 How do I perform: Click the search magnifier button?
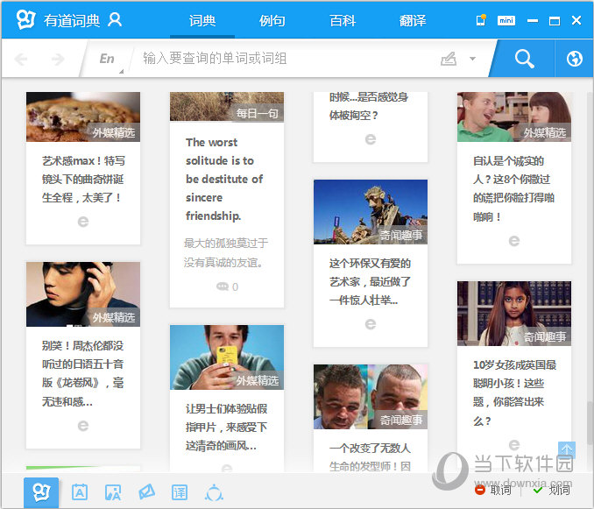click(x=524, y=59)
